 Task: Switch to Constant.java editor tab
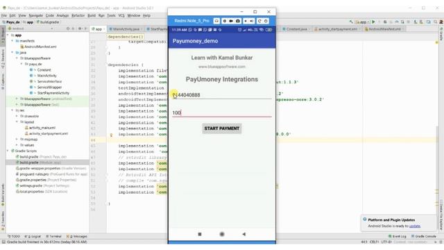point(296,29)
